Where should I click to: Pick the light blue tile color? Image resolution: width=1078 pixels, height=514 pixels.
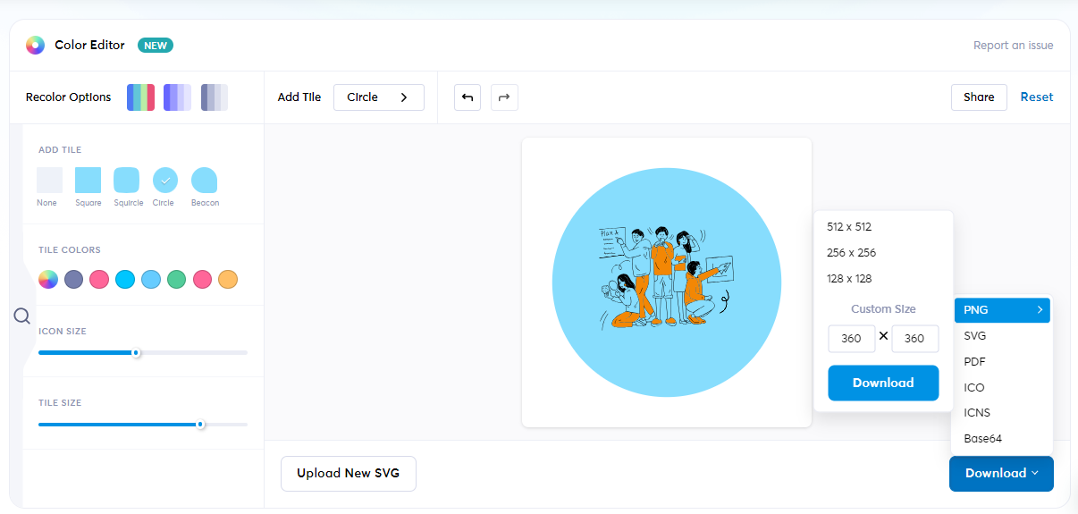151,280
